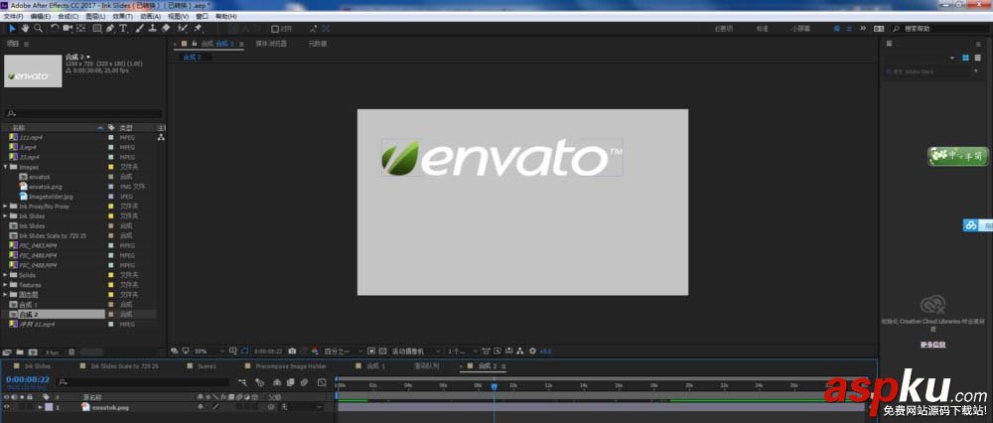Click the envato composition thumbnail in project panel

33,70
